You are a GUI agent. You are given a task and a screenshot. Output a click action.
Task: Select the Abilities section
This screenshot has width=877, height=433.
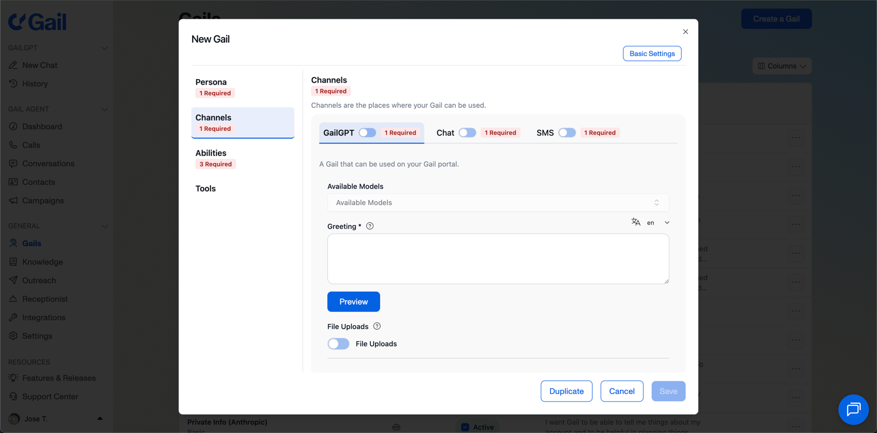pos(242,158)
